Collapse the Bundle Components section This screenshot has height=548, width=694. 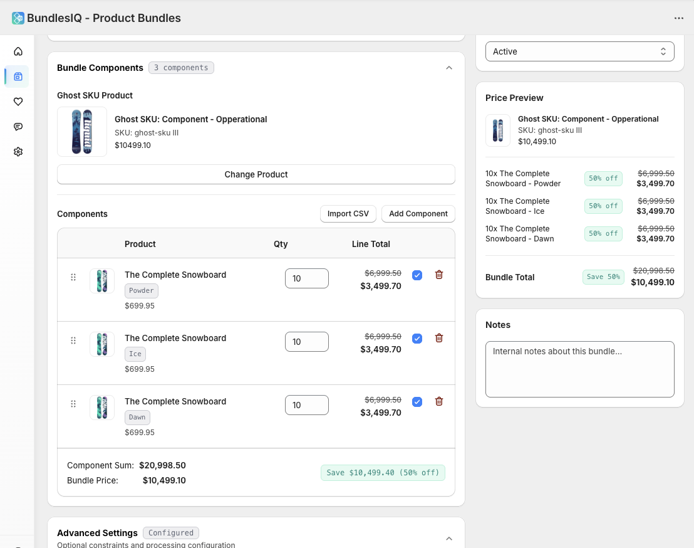(x=449, y=67)
